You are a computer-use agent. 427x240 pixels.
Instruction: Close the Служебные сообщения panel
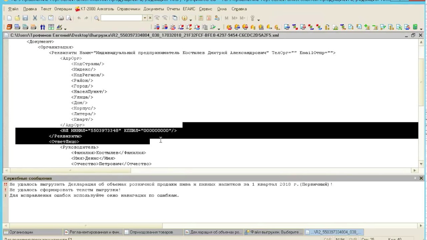[421, 178]
